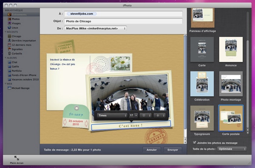The width and height of the screenshot is (255, 168).
Task: Choose the Panneau d'affichage theme
Action: click(x=203, y=18)
